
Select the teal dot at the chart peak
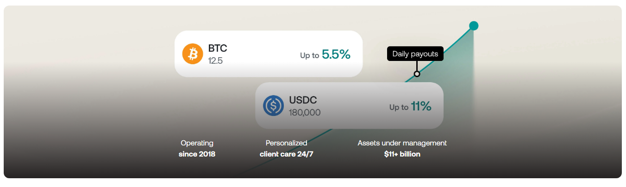click(x=473, y=25)
